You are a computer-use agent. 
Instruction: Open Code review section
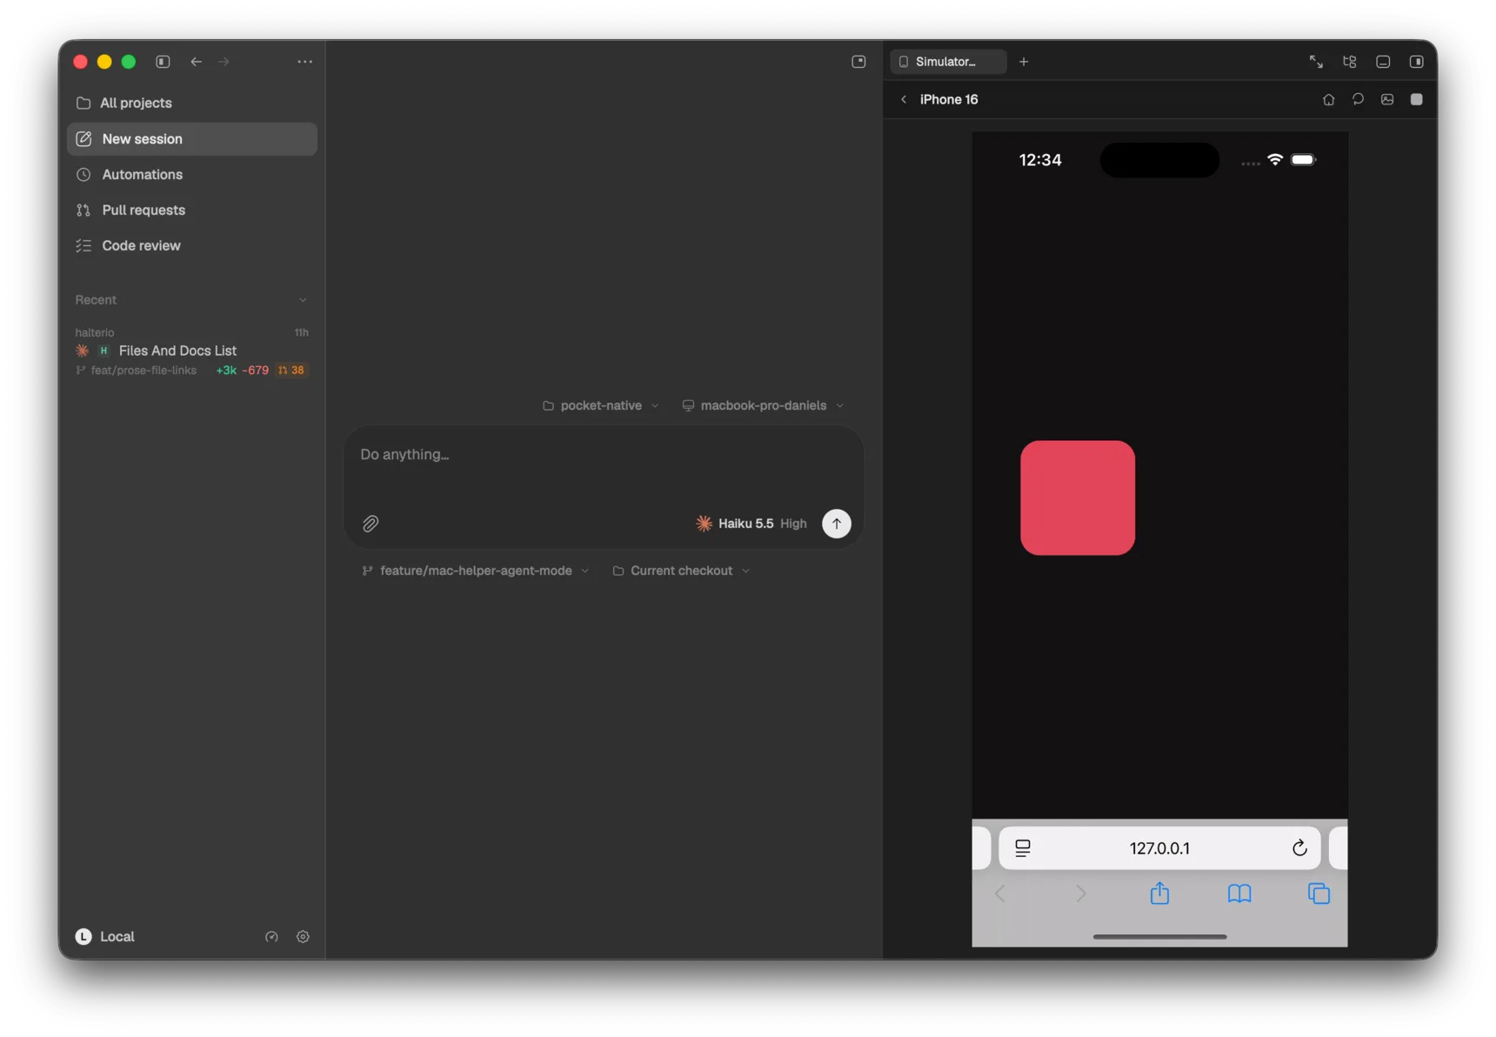(x=192, y=246)
